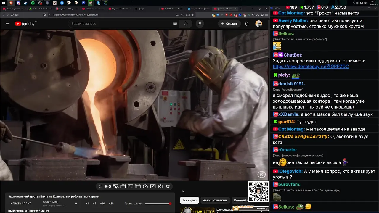Screen dimensions: 379x213
Task: Click the video title 'Эксклюзивный доступ Вахта на Колыме'
Action: point(54,196)
